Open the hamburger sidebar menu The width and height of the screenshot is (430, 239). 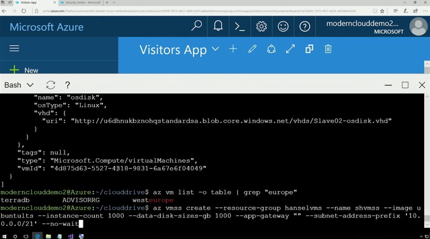pos(14,48)
